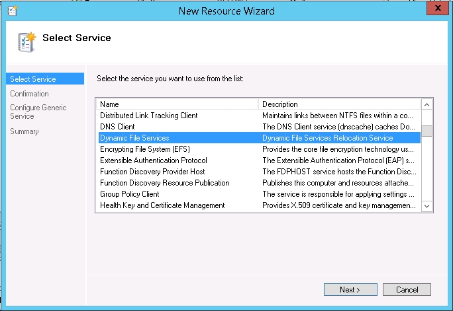Image resolution: width=453 pixels, height=311 pixels.
Task: Go to the Summary wizard step
Action: pyautogui.click(x=25, y=131)
